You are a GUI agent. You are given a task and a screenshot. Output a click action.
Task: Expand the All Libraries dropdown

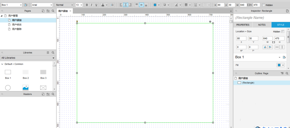(x=28, y=58)
